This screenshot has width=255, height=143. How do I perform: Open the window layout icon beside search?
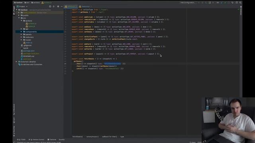[237, 3]
